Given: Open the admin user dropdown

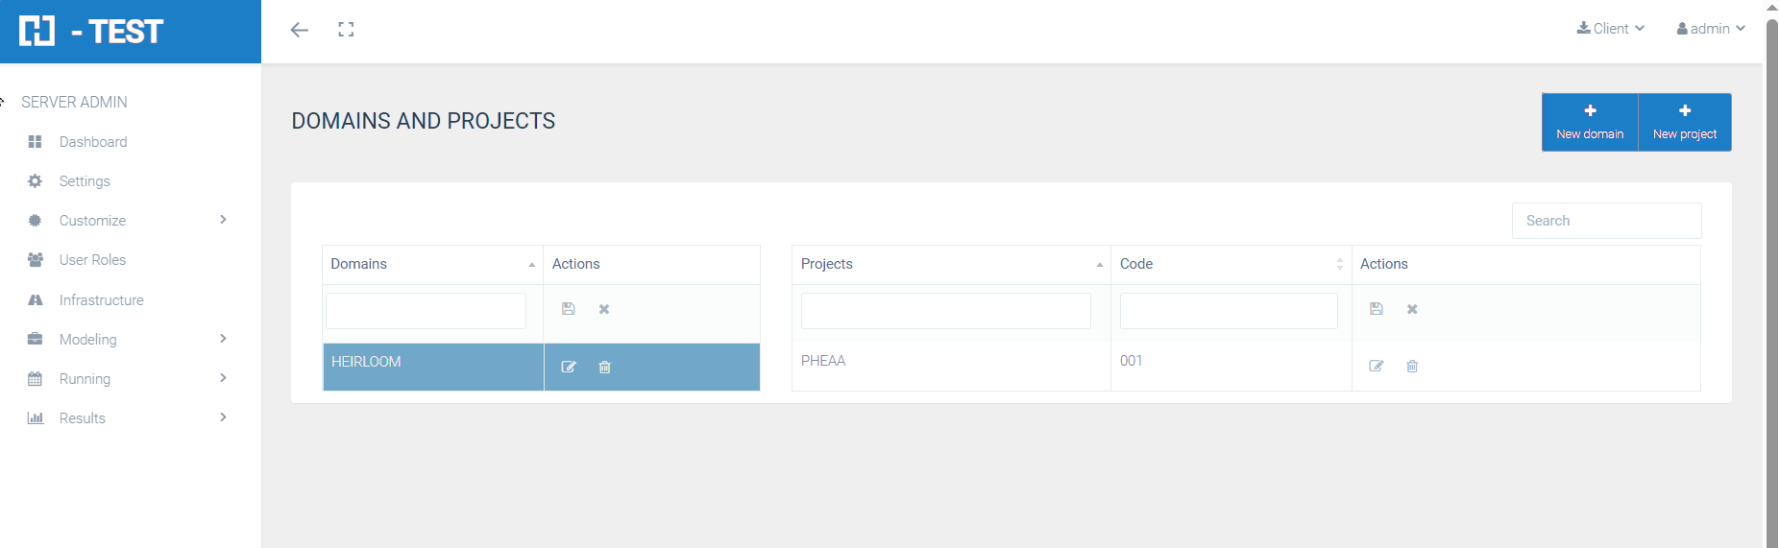Looking at the screenshot, I should [x=1711, y=29].
